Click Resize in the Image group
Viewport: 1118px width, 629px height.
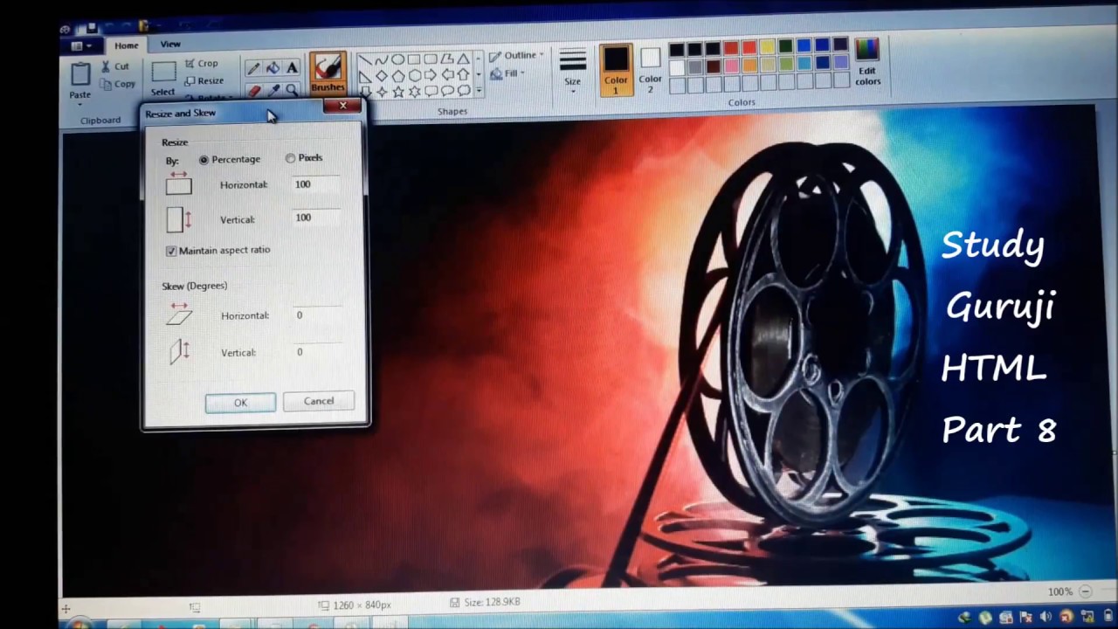pos(204,80)
